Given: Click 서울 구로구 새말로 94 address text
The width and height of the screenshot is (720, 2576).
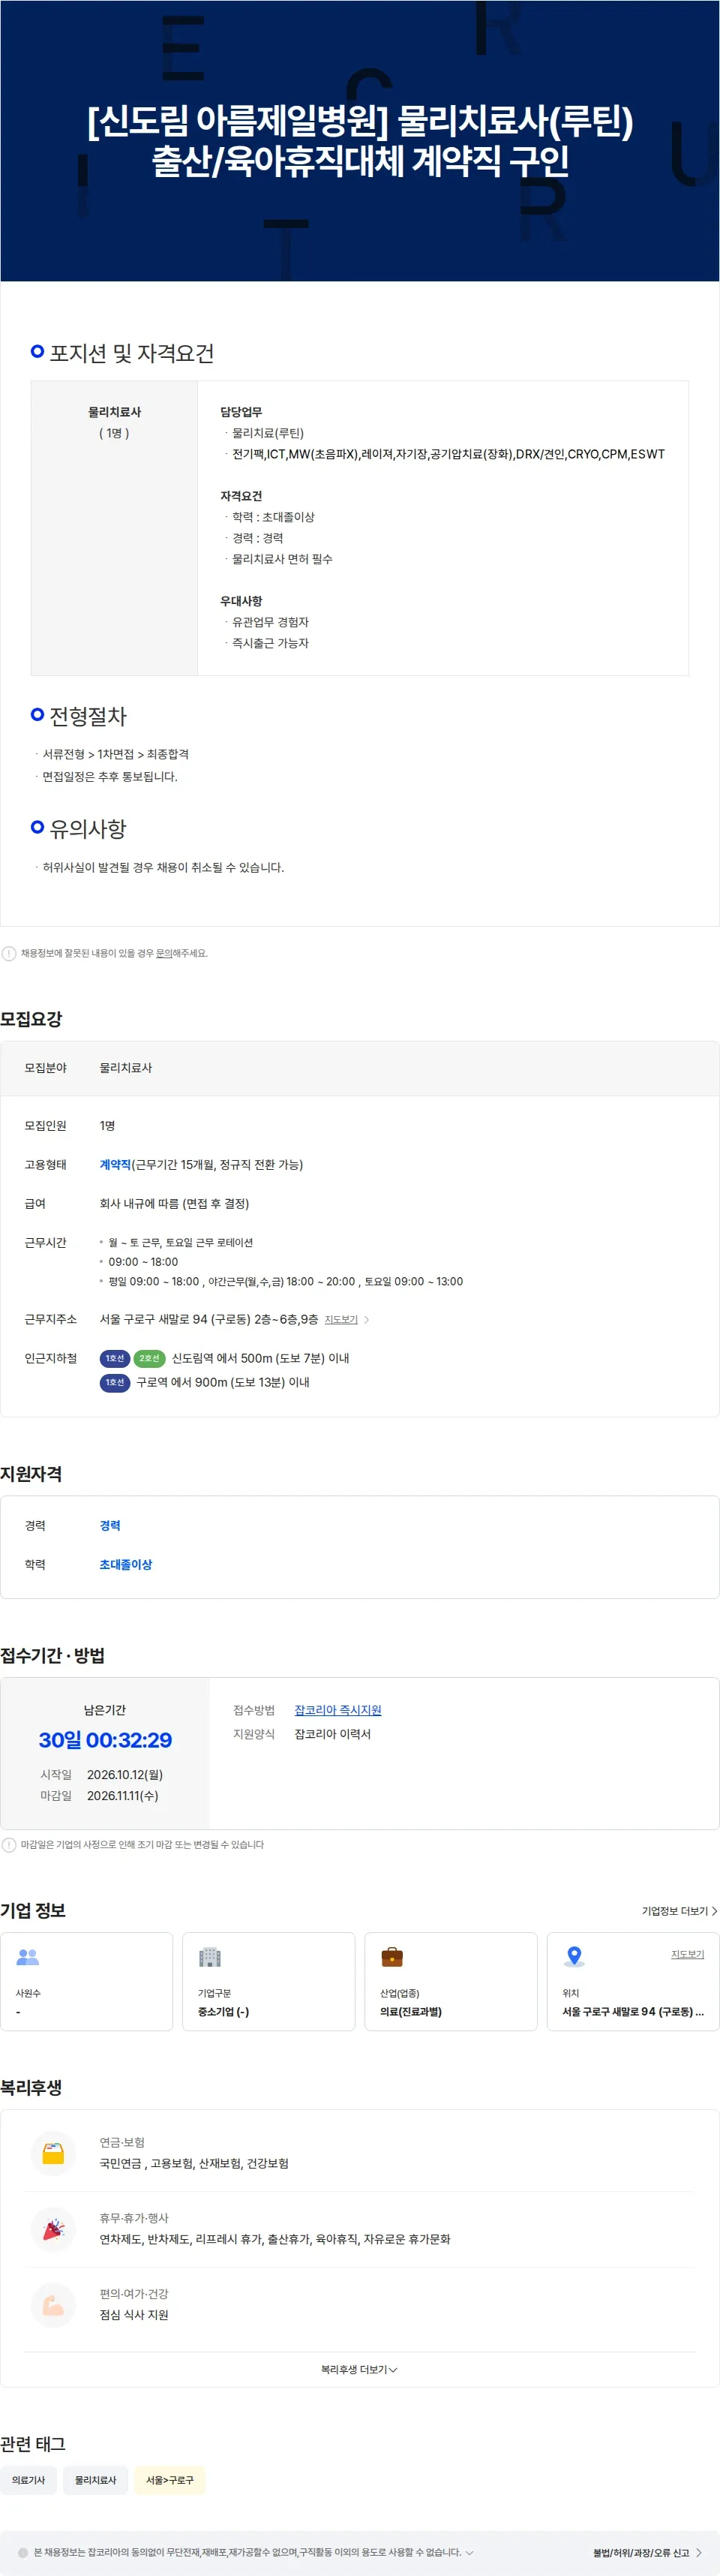Looking at the screenshot, I should 208,1319.
